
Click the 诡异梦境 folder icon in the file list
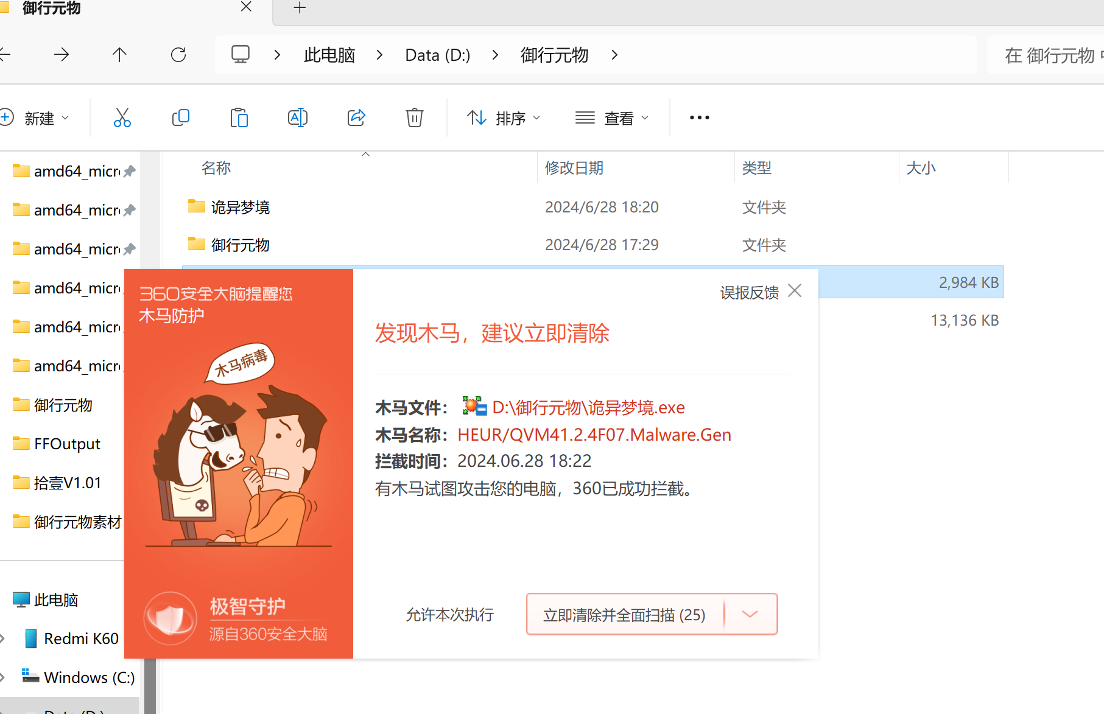(197, 206)
